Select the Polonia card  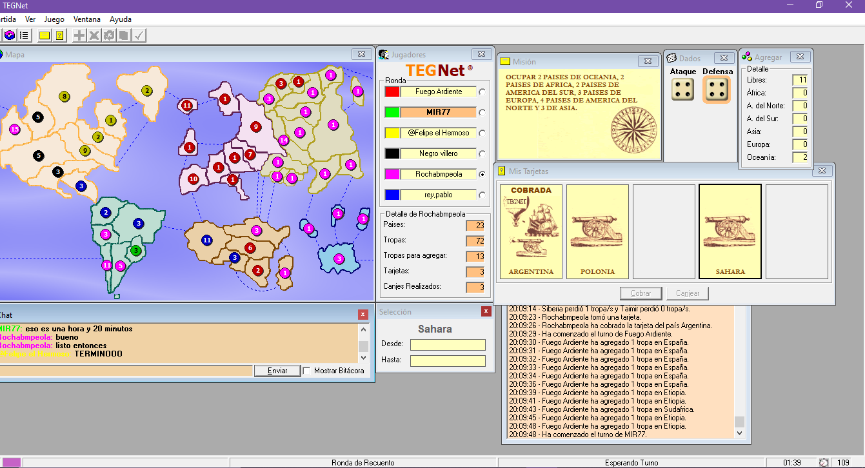597,231
